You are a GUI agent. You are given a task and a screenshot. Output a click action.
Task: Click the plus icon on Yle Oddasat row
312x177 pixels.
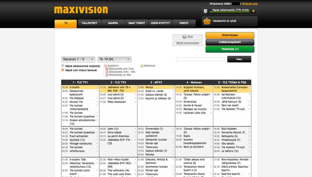click(x=97, y=98)
